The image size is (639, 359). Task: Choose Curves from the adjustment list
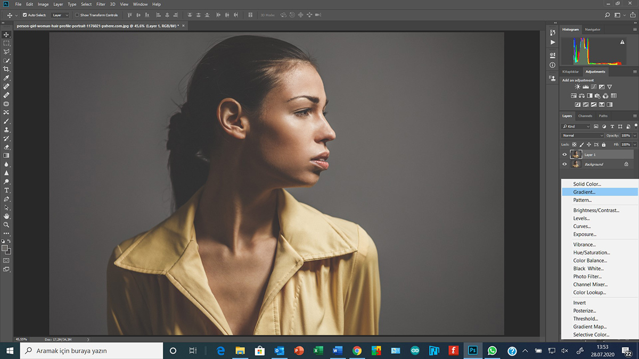[581, 226]
